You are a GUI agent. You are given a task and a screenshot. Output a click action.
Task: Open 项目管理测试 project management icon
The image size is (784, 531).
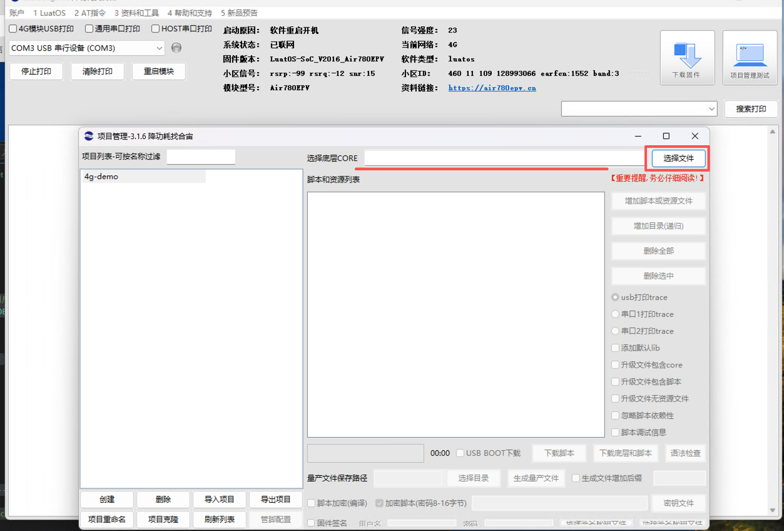pyautogui.click(x=750, y=58)
